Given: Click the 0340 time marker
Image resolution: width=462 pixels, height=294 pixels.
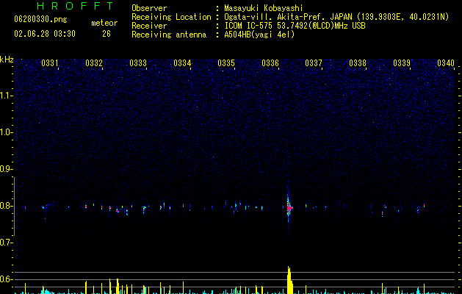Looking at the screenshot, I should coord(446,63).
